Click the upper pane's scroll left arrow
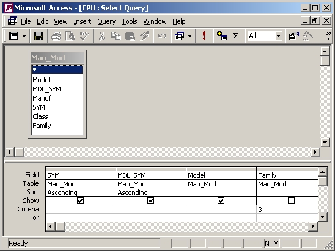335x251 pixels. click(x=9, y=152)
